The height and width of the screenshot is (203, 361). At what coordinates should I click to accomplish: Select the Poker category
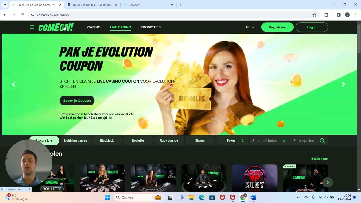coord(231,140)
